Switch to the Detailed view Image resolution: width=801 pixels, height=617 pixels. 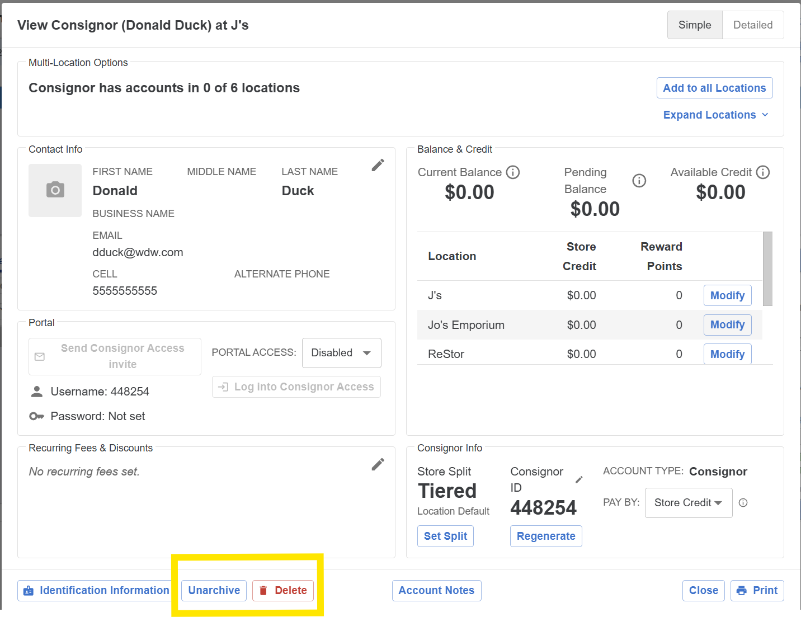[753, 25]
